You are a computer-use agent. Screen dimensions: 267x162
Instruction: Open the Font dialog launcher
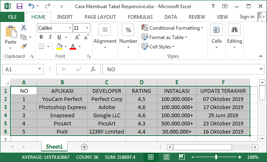click(89, 57)
